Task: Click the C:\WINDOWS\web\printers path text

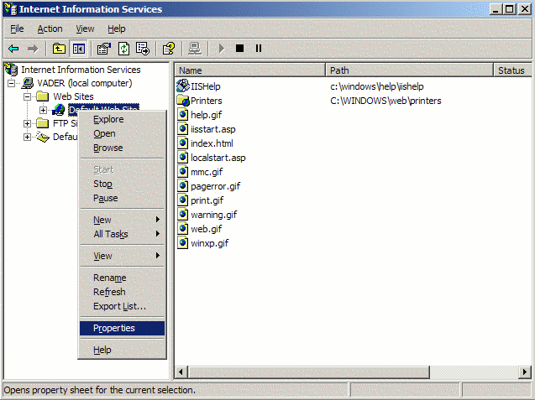Action: click(386, 101)
